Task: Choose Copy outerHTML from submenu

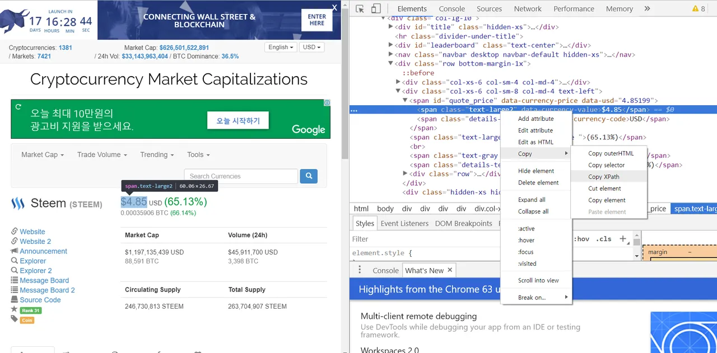Action: pos(609,153)
